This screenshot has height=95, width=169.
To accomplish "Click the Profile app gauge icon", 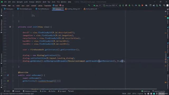I will pyautogui.click(x=136, y=5).
